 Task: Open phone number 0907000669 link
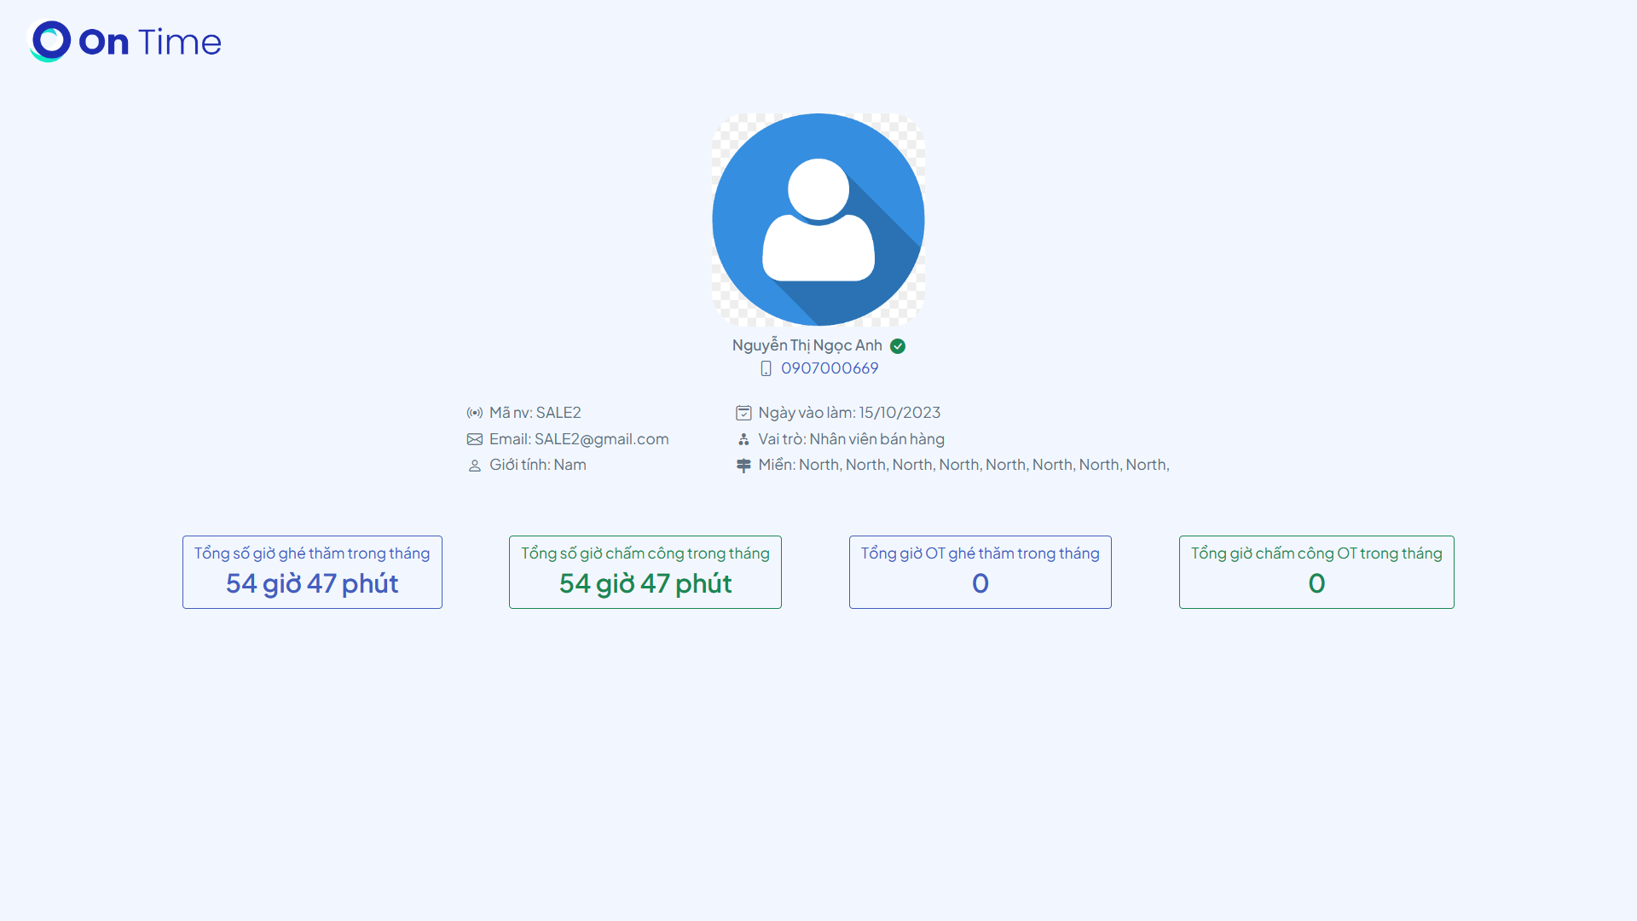pos(830,368)
